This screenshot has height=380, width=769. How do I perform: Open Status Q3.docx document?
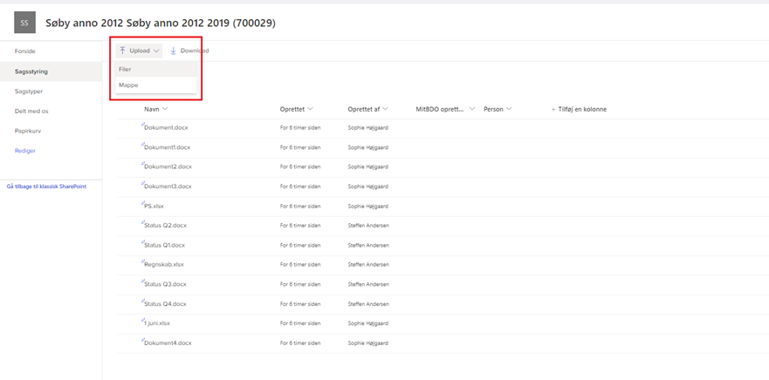[165, 284]
